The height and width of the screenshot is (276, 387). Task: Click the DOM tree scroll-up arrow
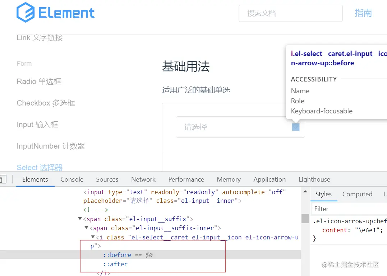[305, 191]
